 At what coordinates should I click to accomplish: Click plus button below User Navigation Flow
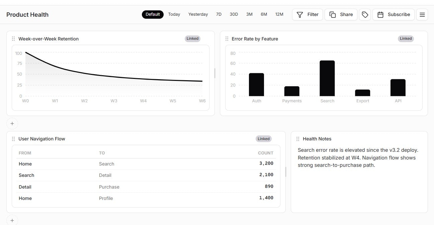(x=12, y=220)
